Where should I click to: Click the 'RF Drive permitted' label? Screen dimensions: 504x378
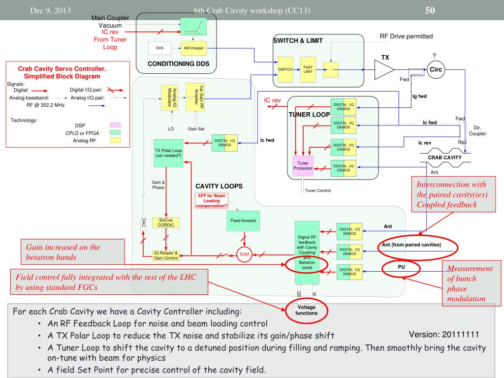coord(406,36)
